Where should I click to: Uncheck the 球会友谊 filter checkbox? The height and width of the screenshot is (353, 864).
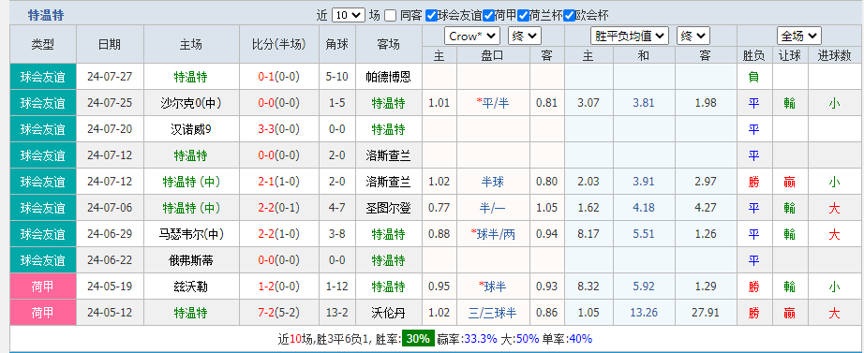coord(431,15)
